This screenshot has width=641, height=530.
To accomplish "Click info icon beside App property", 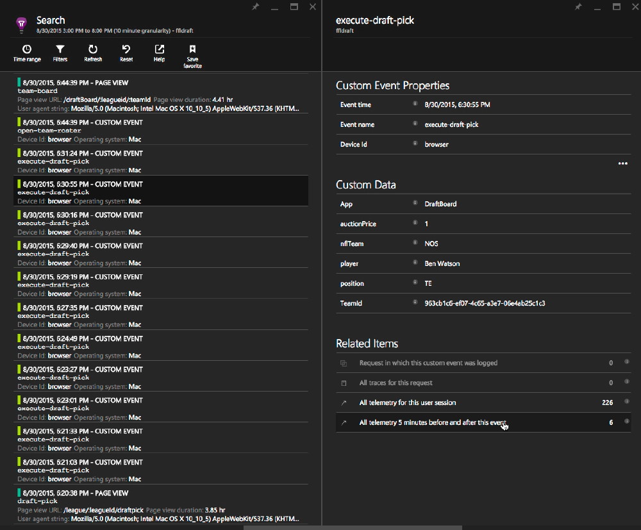I will (x=415, y=203).
